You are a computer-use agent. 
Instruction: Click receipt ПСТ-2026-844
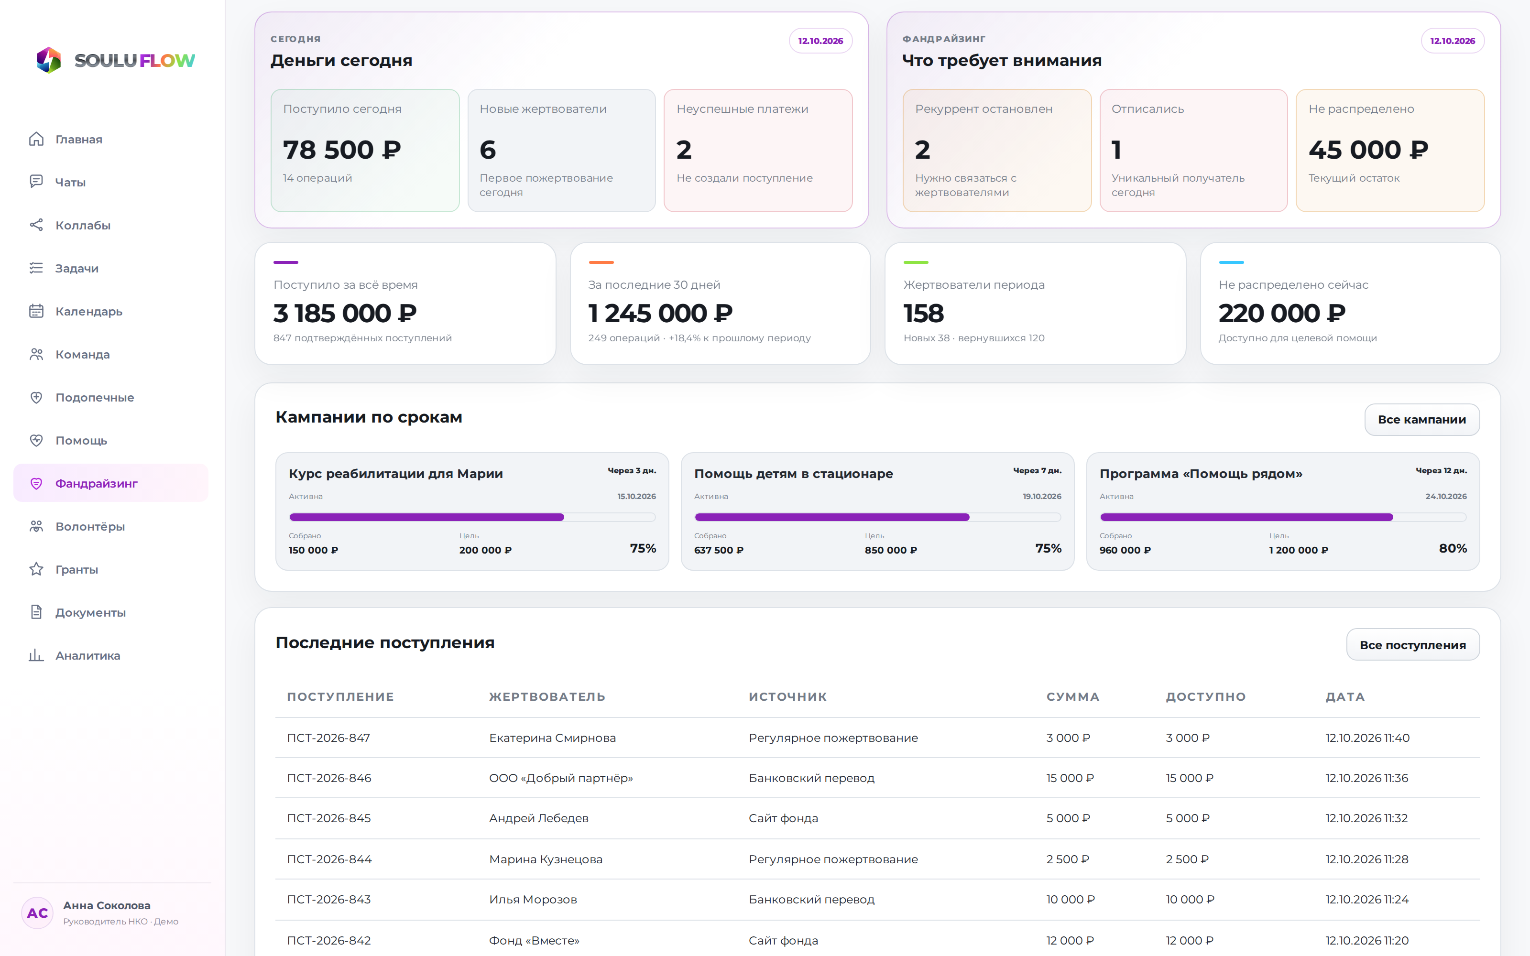(329, 859)
